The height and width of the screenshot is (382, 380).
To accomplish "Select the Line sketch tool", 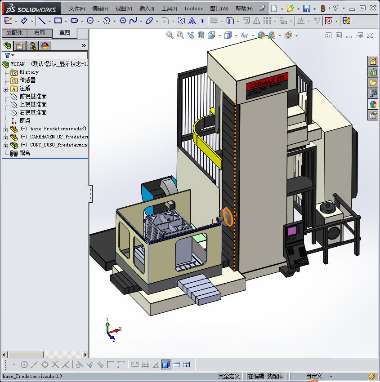I will (42, 21).
